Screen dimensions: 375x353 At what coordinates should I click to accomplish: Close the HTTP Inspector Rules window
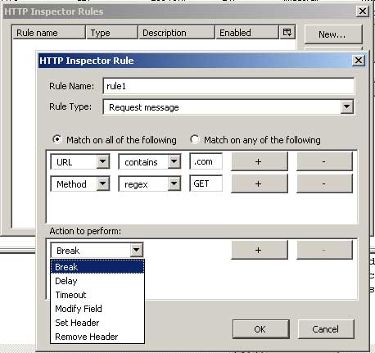pos(363,11)
